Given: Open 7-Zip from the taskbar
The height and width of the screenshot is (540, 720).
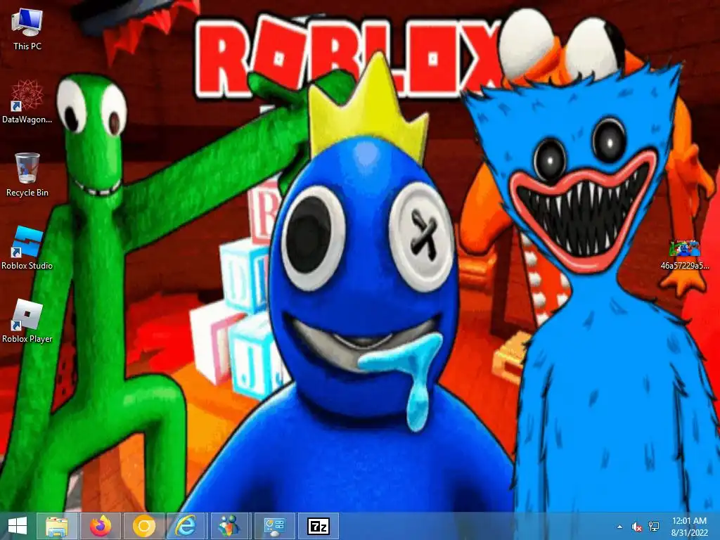Looking at the screenshot, I should coord(319,526).
